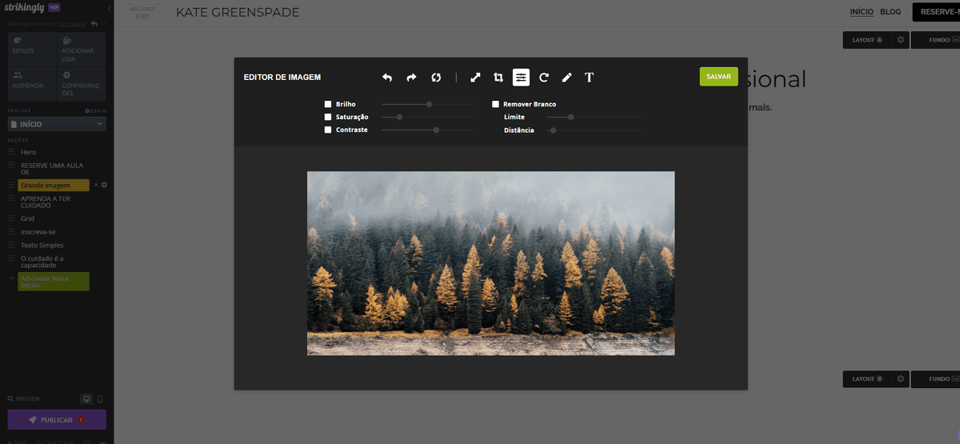Select the crop tool

pos(498,78)
